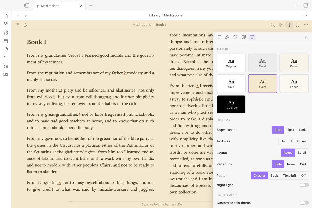Screen dimensions: 312x208
Task: Expand the tab list chevron
Action: point(298,5)
